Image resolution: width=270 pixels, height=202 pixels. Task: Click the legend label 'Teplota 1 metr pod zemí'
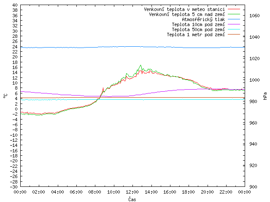[x=196, y=35]
